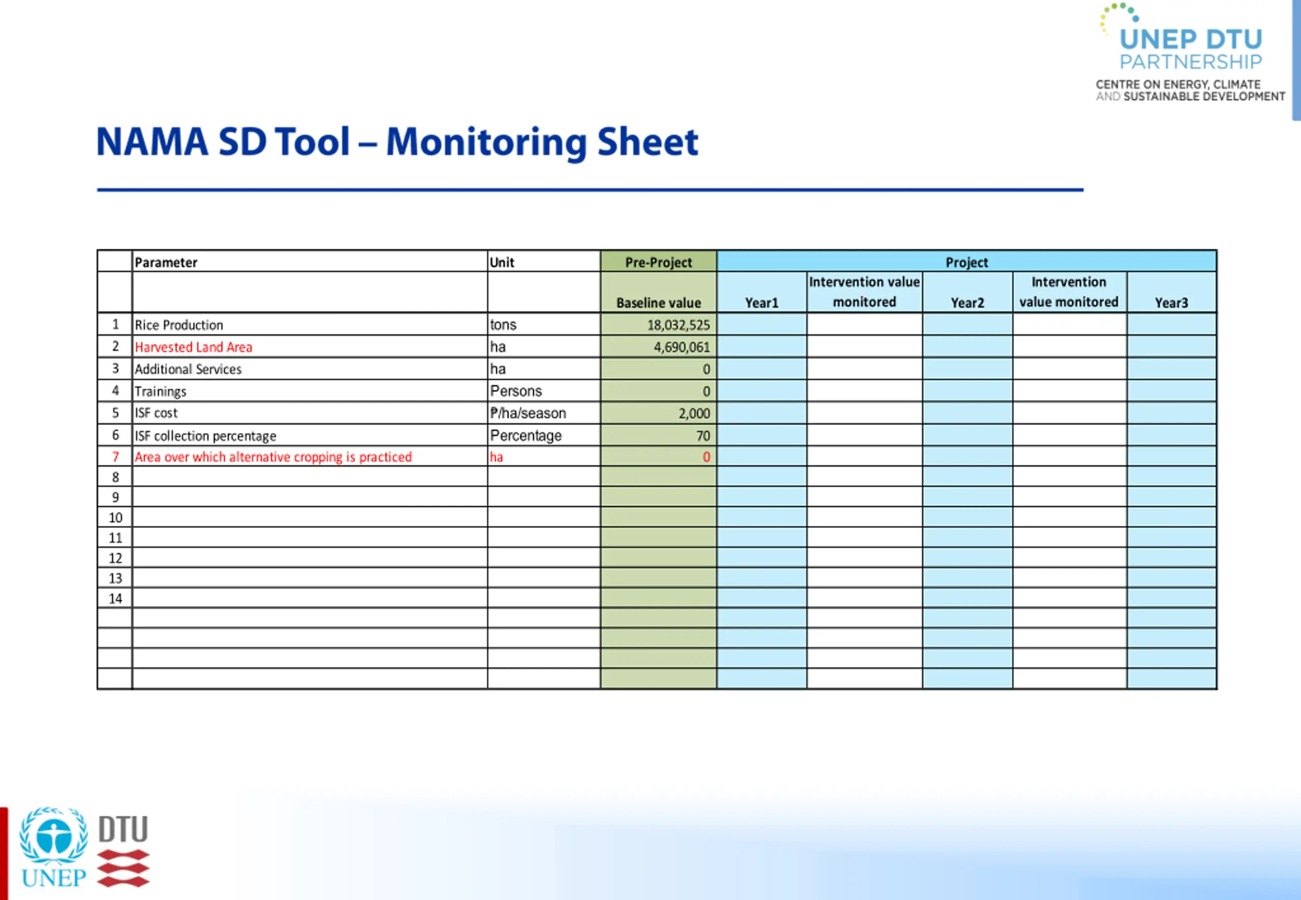Select the red Harvested Land Area cell
1301x900 pixels.
click(309, 347)
